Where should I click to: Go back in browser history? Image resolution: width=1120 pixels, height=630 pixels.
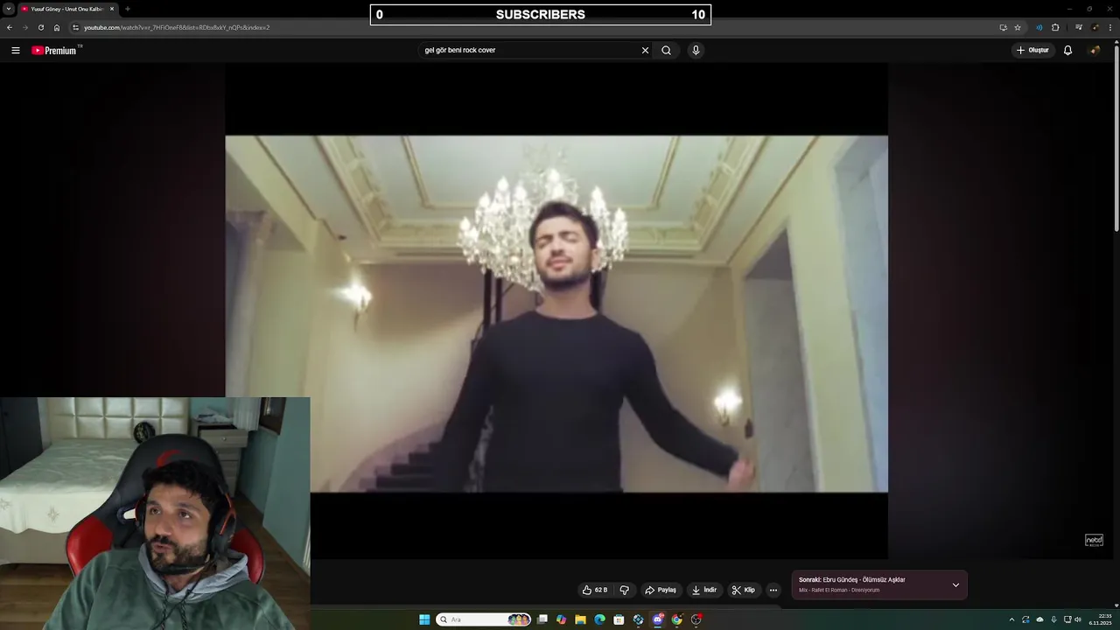coord(10,27)
